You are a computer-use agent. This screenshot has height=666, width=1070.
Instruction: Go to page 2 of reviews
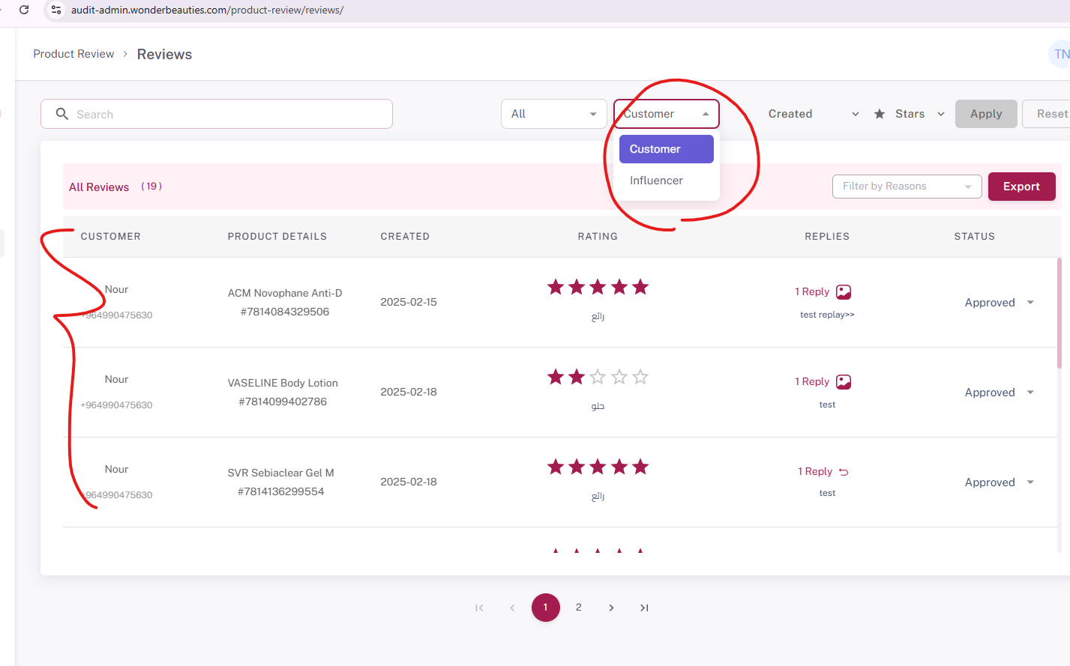coord(578,608)
